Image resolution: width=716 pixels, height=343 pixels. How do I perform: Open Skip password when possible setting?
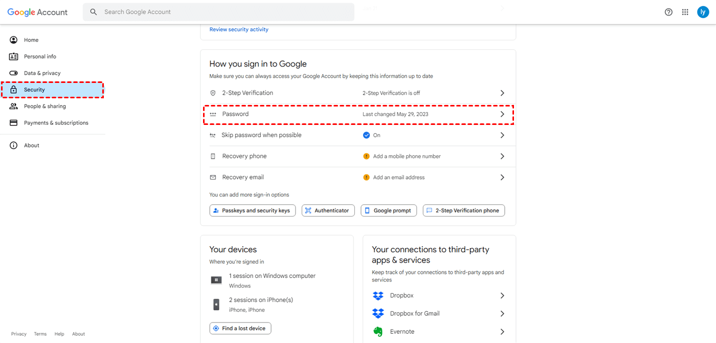261,135
